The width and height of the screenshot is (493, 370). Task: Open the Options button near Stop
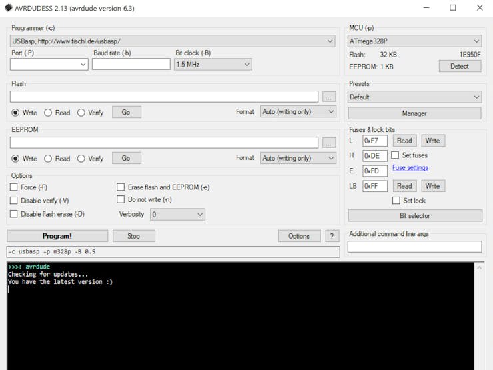click(x=299, y=236)
